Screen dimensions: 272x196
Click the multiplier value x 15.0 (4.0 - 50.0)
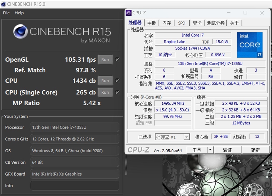[172, 110]
